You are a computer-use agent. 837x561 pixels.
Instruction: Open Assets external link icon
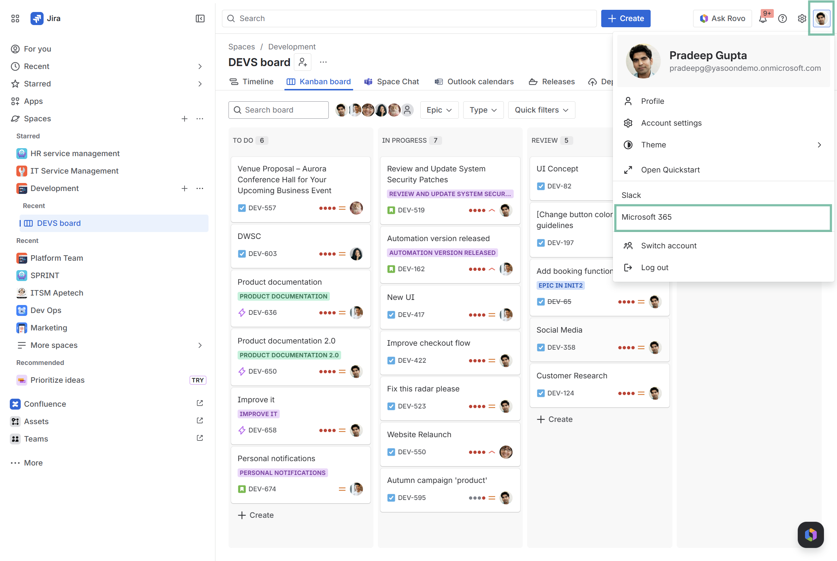(x=200, y=421)
